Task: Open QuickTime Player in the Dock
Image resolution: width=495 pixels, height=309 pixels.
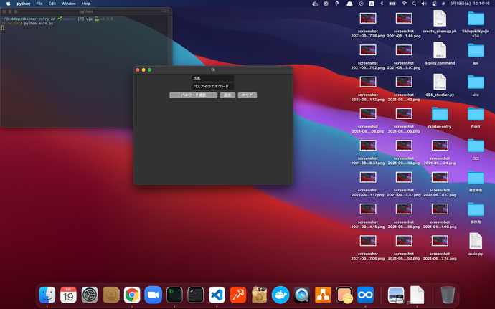Action: point(302,295)
